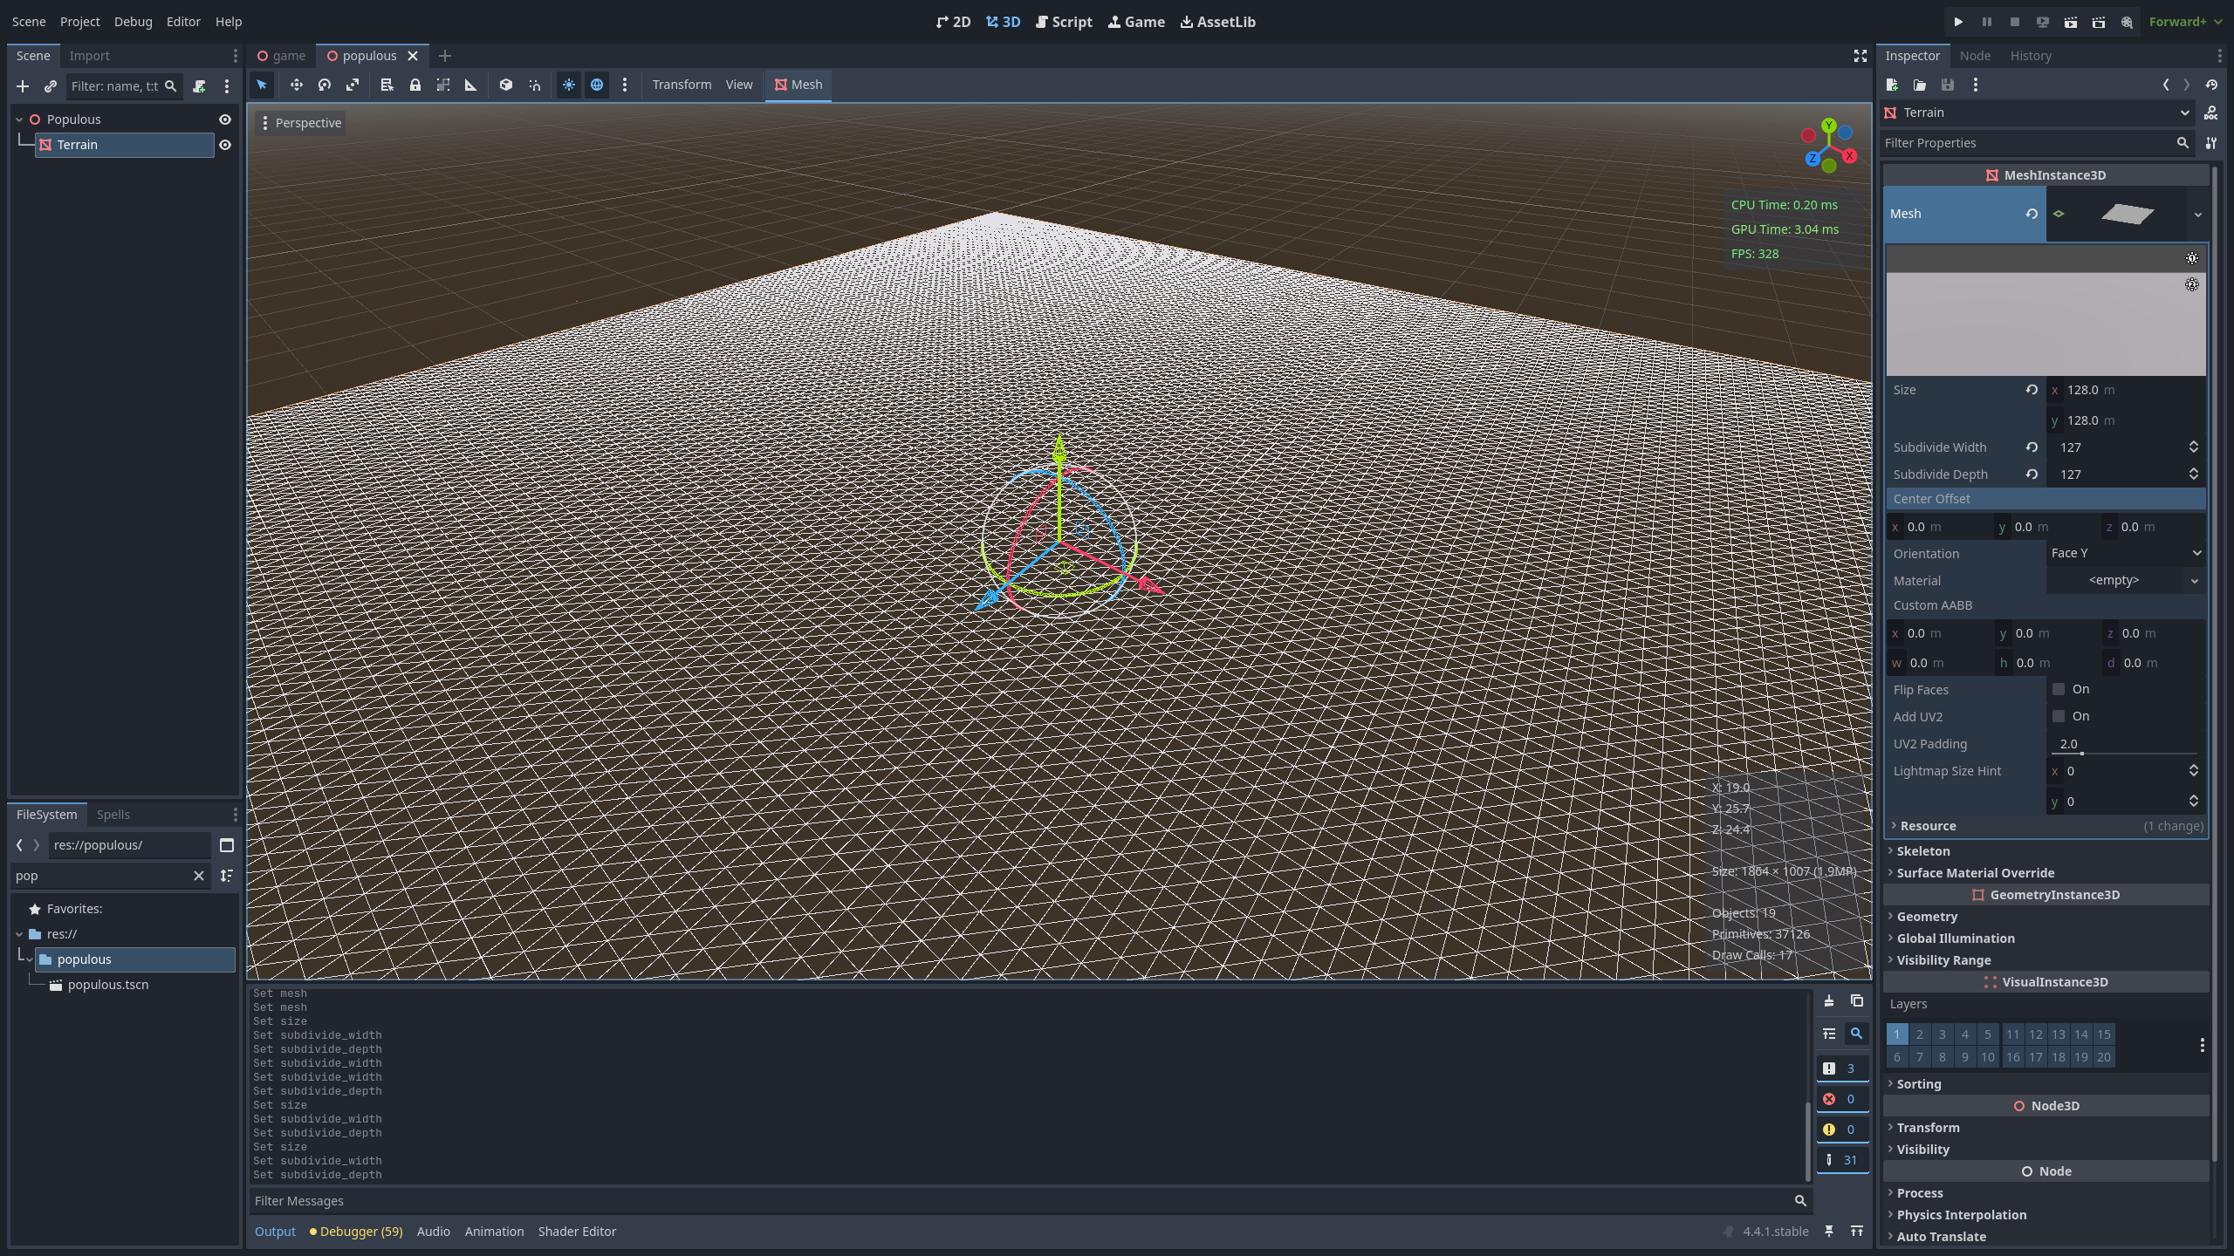
Task: Activate the Scale Mode tool
Action: [352, 85]
